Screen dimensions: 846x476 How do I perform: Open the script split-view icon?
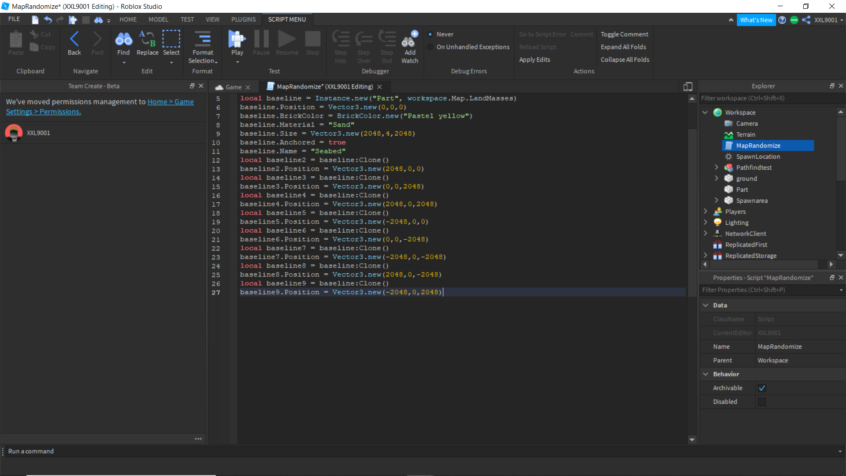pos(688,87)
